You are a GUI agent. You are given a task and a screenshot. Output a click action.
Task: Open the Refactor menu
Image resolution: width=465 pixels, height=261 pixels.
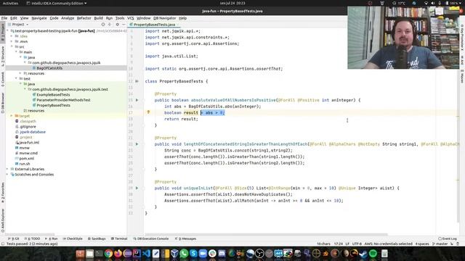point(84,18)
